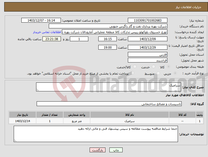
Task: Click the ردیف column header
Action: (x=200, y=115)
